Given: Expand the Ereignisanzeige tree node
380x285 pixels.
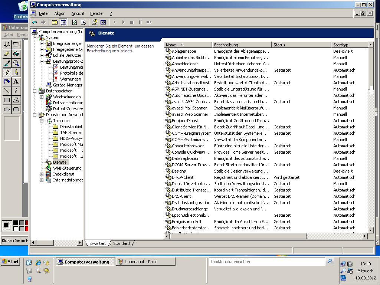Looking at the screenshot, I should click(x=42, y=43).
